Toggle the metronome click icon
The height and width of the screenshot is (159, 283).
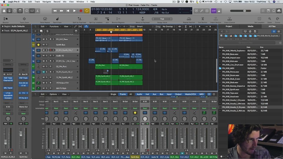pyautogui.click(x=219, y=11)
